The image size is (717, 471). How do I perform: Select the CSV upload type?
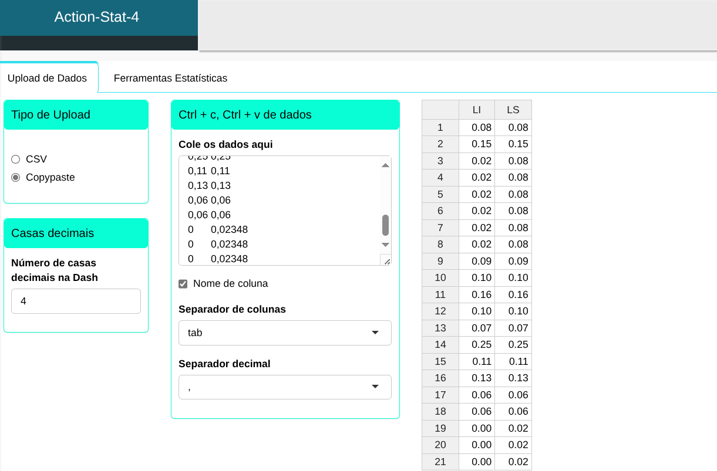(x=16, y=159)
